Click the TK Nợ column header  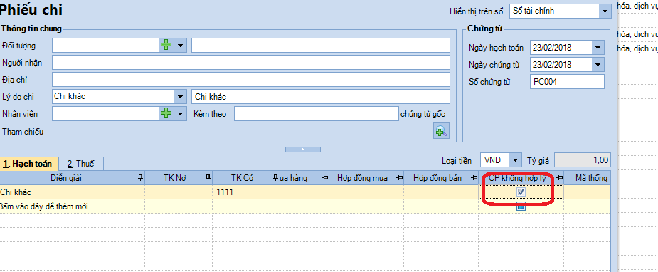179,178
